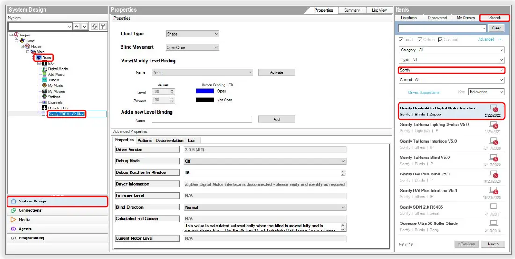Click the Channels icon in the tree
Viewport: 515px width, 259px height.
pyautogui.click(x=44, y=102)
